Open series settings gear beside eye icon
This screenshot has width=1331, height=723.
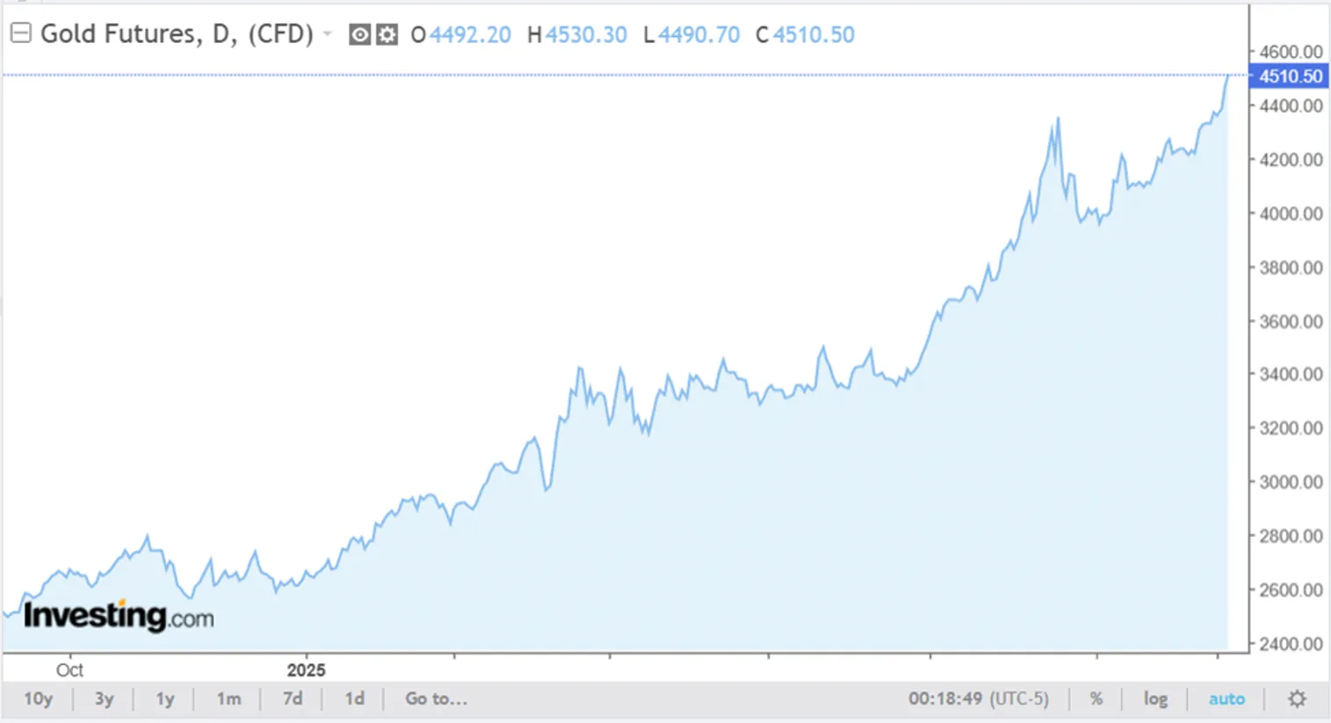tap(387, 35)
